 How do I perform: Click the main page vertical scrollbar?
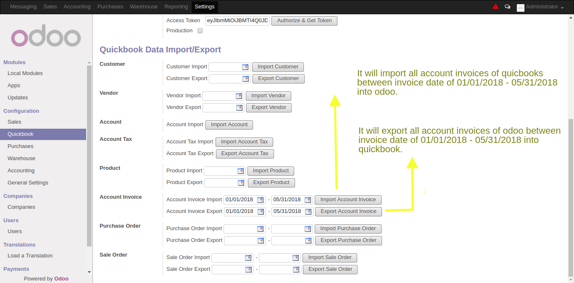coord(570,197)
